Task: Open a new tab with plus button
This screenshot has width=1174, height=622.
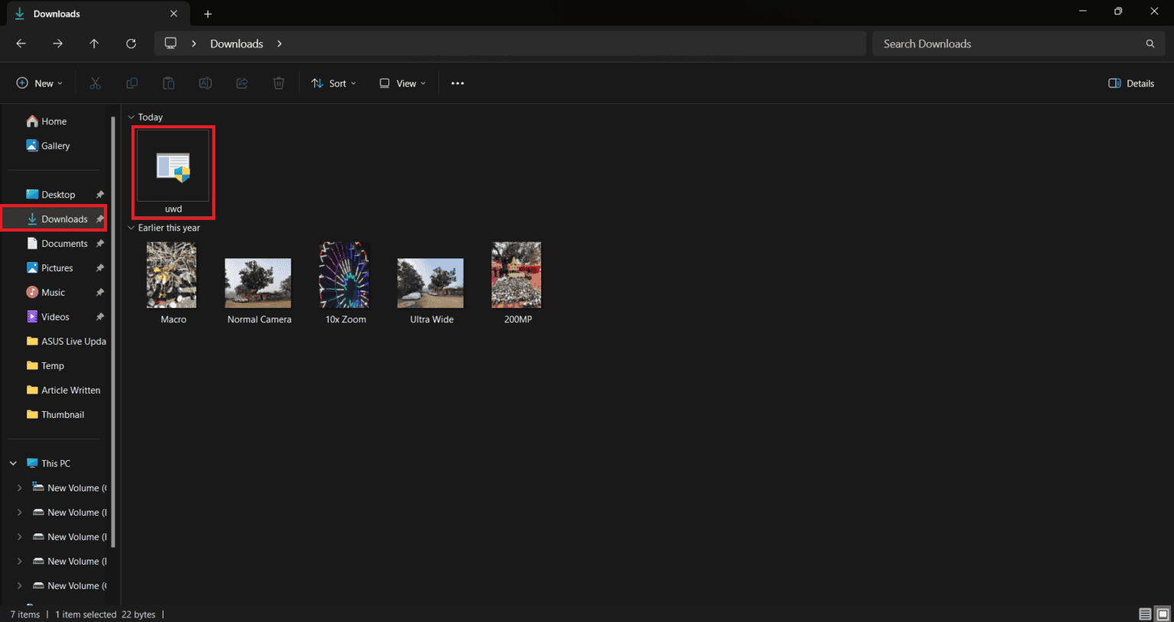Action: 208,14
